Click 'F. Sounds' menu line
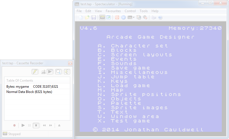This screenshot has width=229, height=139. click(x=117, y=63)
